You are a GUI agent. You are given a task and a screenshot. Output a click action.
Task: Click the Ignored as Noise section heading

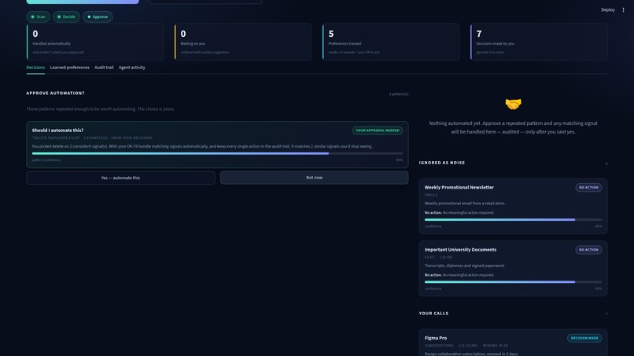coord(442,163)
